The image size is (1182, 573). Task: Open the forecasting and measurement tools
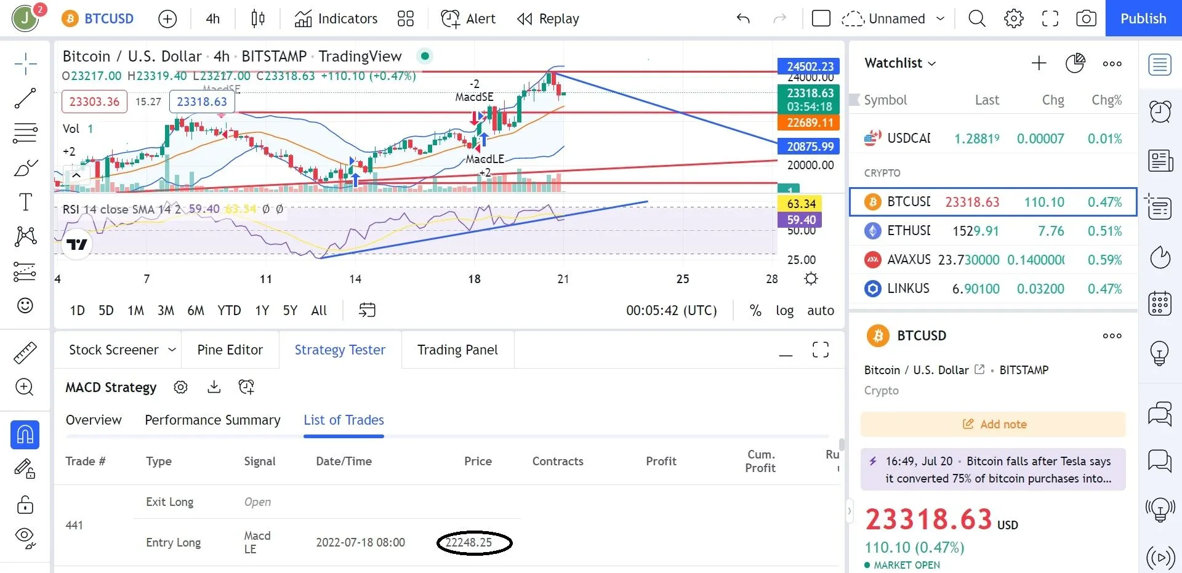tap(25, 271)
